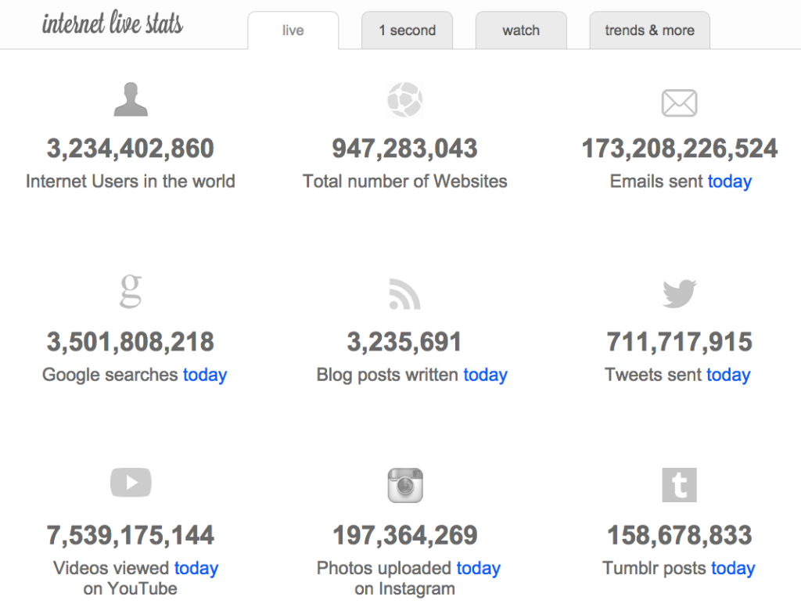Click the Tumblr 't' icon
The image size is (801, 611).
pyautogui.click(x=680, y=485)
